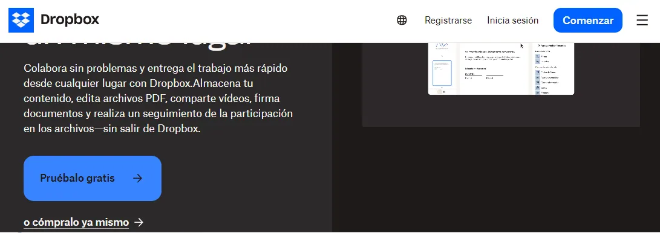This screenshot has height=233, width=660.
Task: Click the paragraph starting 'Colabora sin problemas'
Action: click(158, 98)
